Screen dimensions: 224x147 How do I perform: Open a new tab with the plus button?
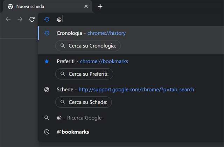100,6
